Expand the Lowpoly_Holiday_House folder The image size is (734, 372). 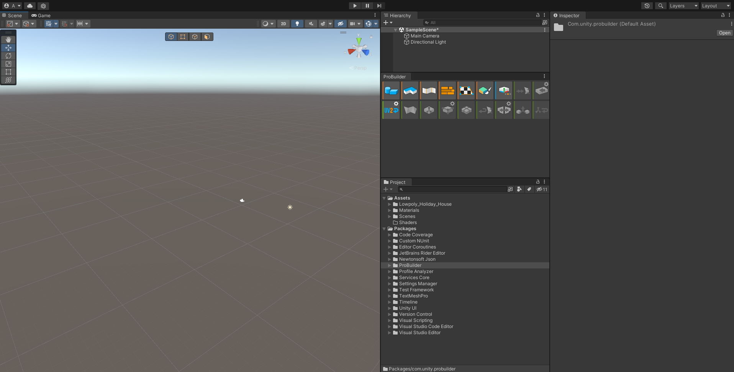pos(390,204)
